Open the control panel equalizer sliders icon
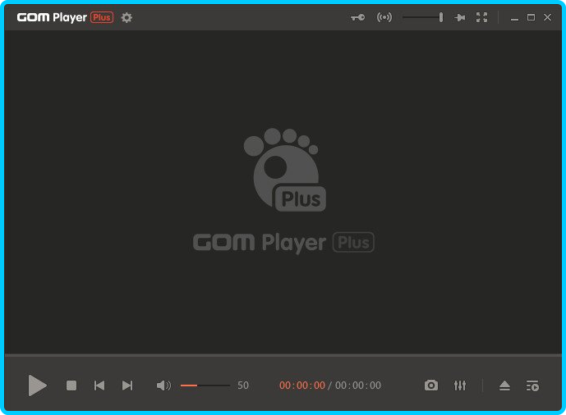The image size is (566, 415). pyautogui.click(x=460, y=385)
